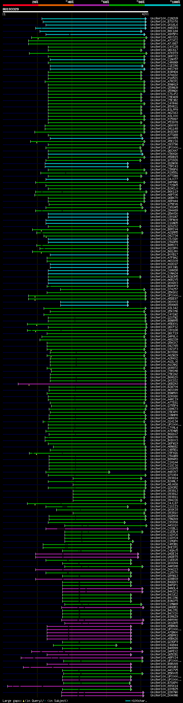Select hit label UniRef100_A7K9T9
This screenshot has width=183, height=703.
164,53
